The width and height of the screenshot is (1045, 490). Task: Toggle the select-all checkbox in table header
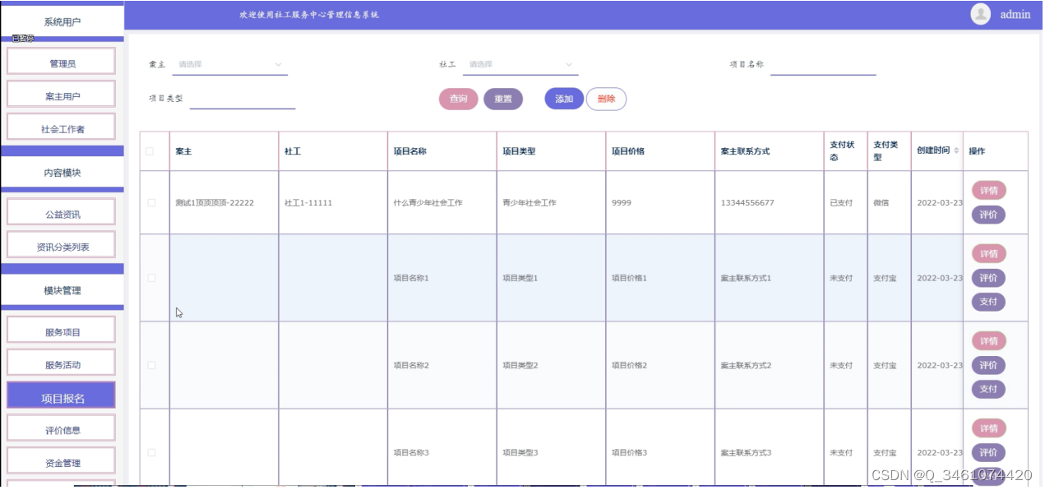click(149, 151)
